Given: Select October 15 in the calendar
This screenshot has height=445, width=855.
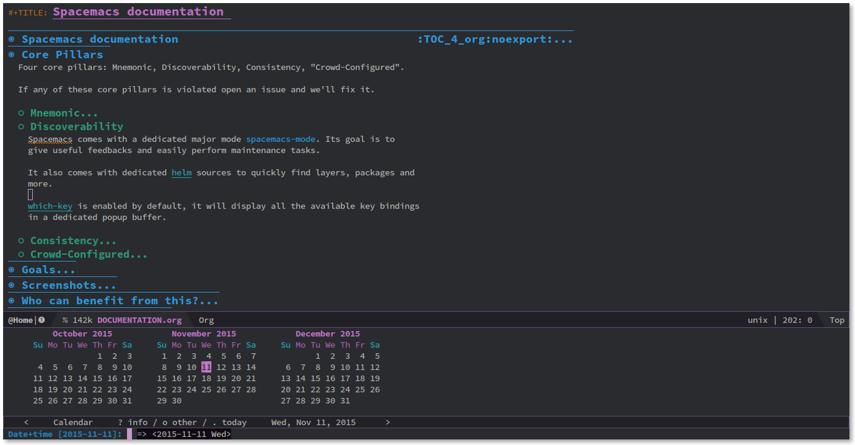Looking at the screenshot, I should [x=97, y=378].
